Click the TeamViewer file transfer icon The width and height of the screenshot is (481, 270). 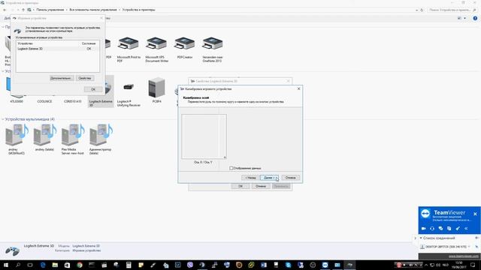click(449, 228)
